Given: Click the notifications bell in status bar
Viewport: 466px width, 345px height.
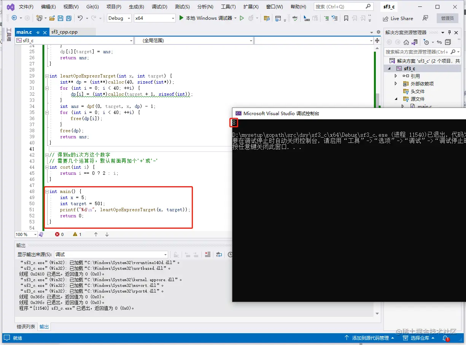Looking at the screenshot, I should point(445,338).
